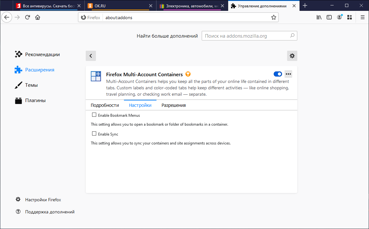The image size is (369, 229).
Task: Select Темы in the sidebar
Action: pos(31,85)
